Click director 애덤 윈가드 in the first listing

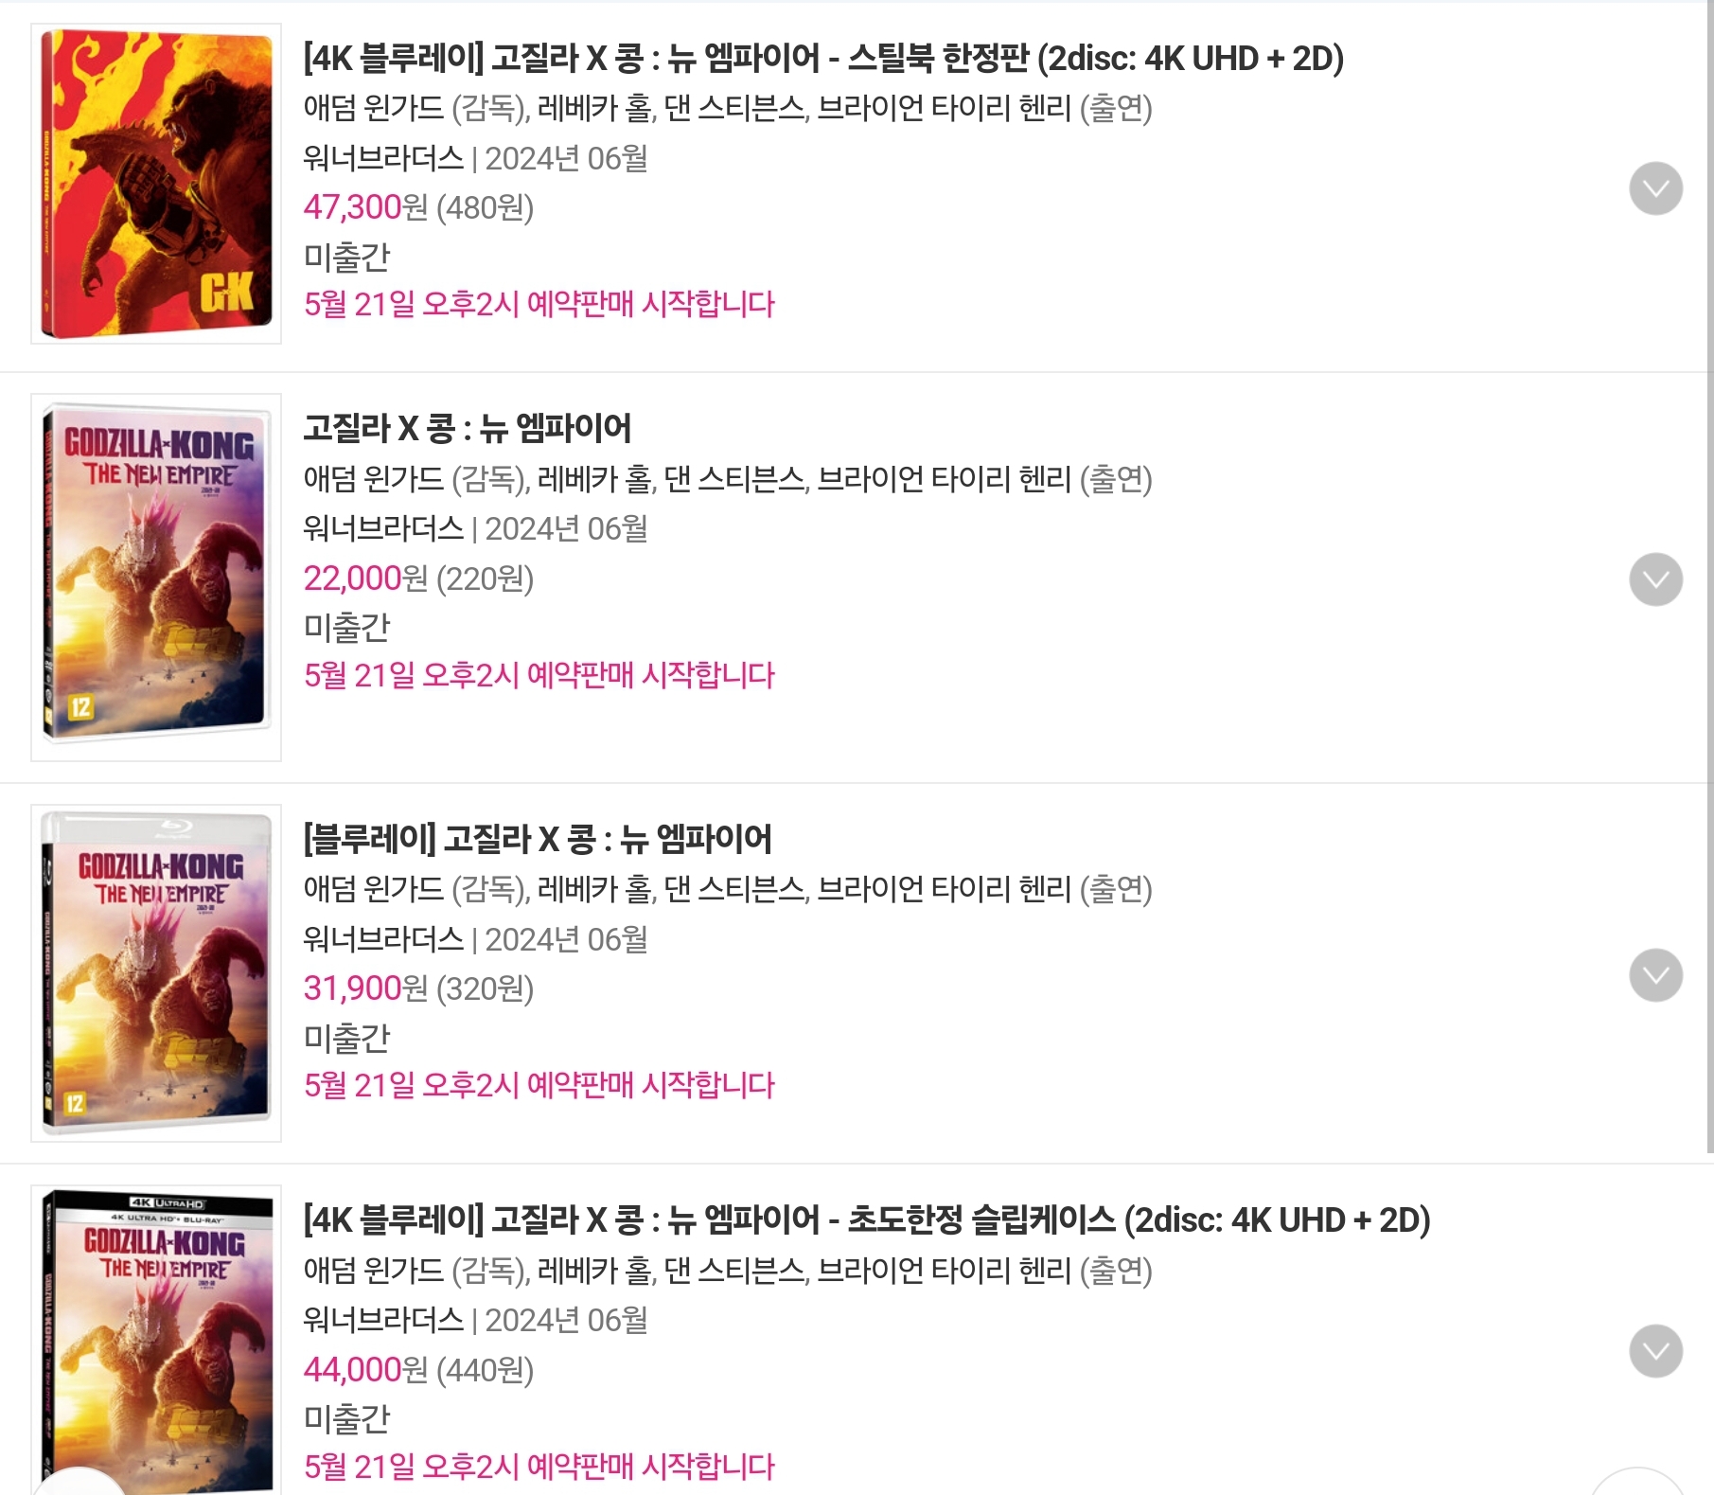pyautogui.click(x=373, y=108)
